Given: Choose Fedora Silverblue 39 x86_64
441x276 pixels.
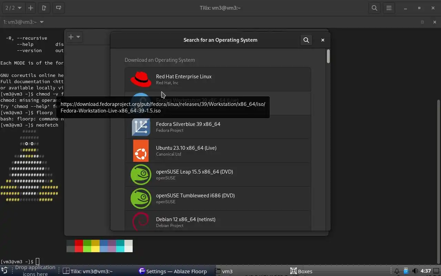Looking at the screenshot, I should [x=218, y=127].
